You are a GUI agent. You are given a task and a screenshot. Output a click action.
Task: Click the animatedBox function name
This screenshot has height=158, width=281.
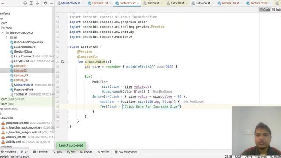click(95, 62)
